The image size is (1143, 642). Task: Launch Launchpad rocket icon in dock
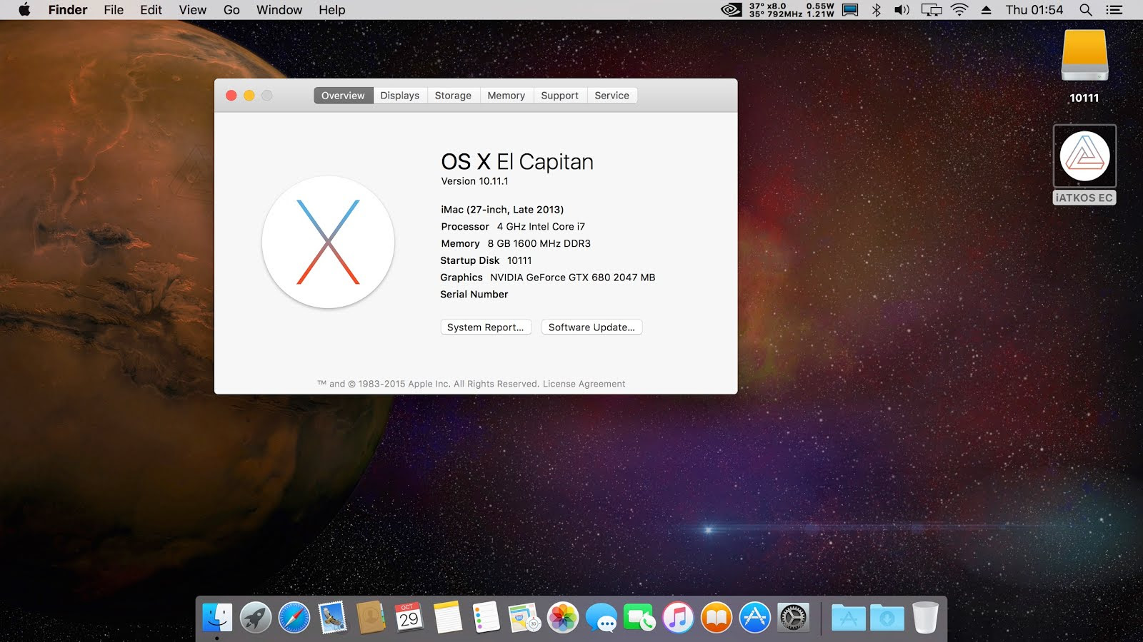click(x=255, y=618)
